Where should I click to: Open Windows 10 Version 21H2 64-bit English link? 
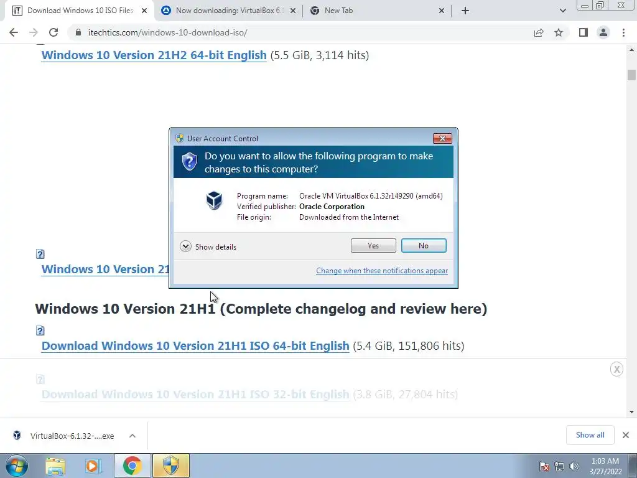point(154,55)
